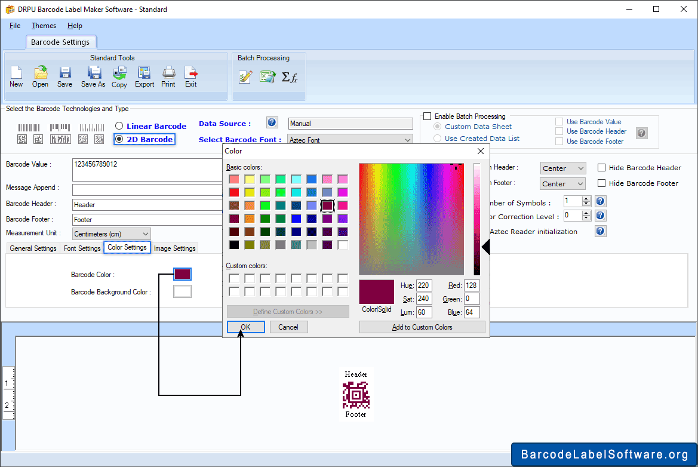698x467 pixels.
Task: Cancel the Color dialog
Action: click(288, 327)
